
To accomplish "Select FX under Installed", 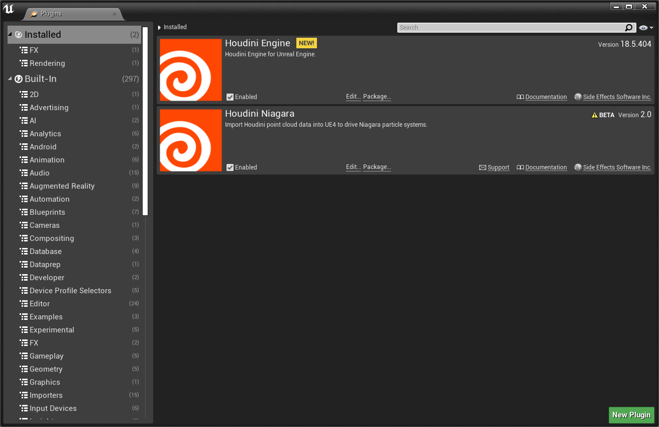I will 74,50.
